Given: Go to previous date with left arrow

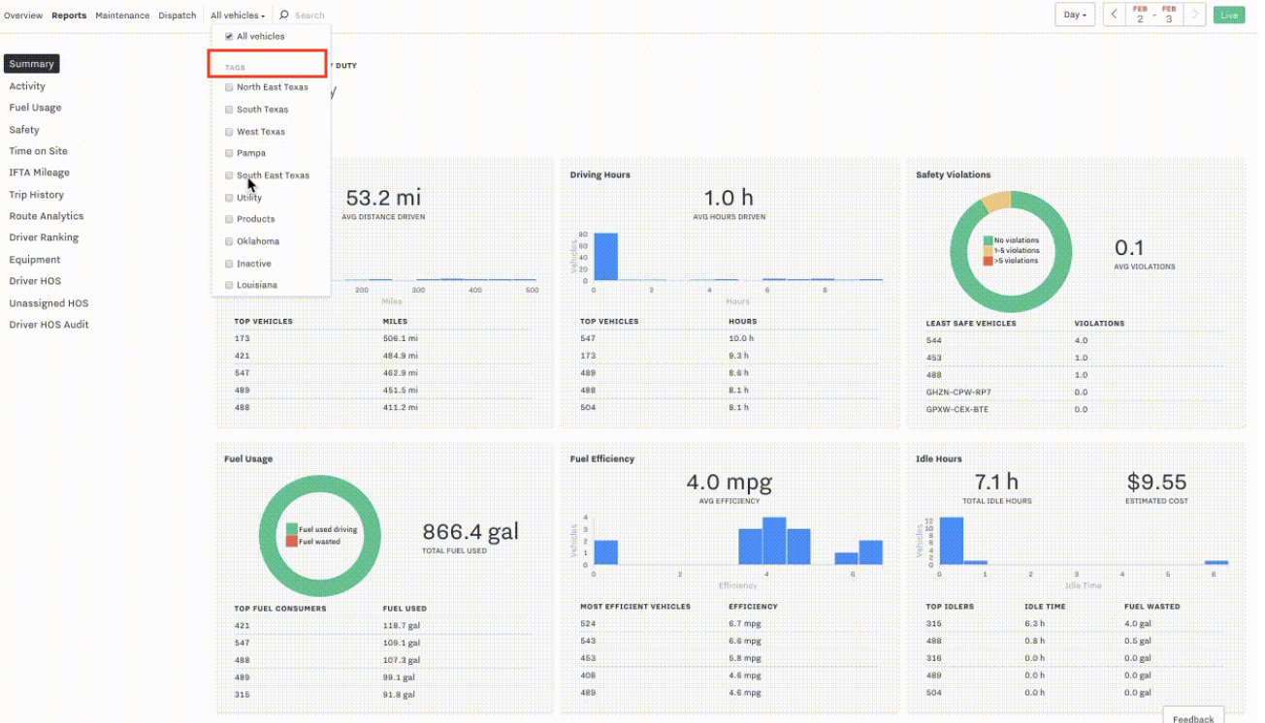Looking at the screenshot, I should point(1114,15).
